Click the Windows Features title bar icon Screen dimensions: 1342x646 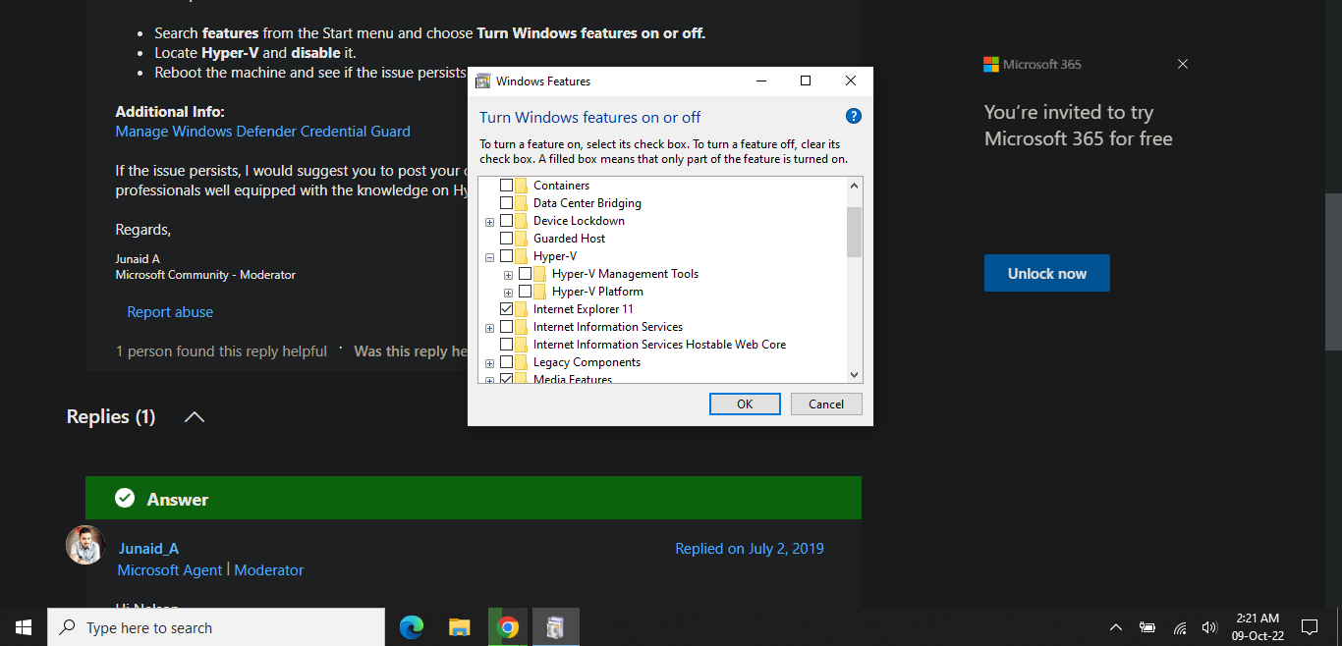[x=483, y=81]
